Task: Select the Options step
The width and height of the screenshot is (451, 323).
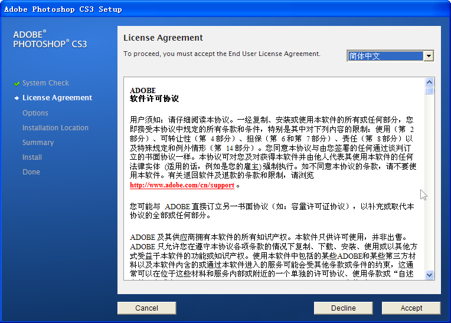Action: click(35, 113)
